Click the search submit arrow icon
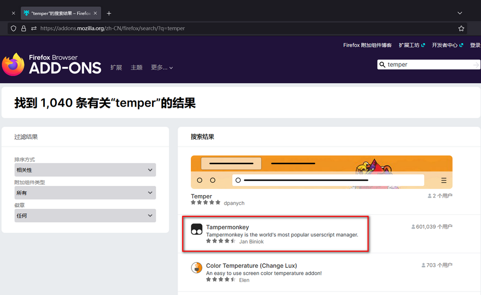 click(x=476, y=65)
